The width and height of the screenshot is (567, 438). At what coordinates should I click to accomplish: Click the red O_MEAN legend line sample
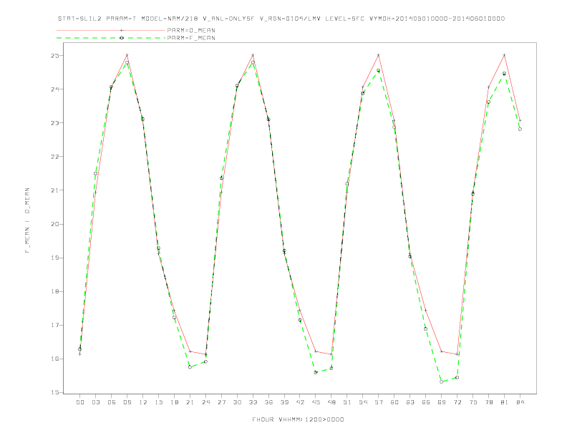tap(111, 30)
